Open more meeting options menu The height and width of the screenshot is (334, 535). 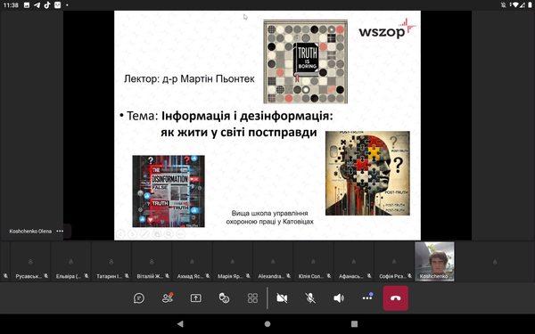click(x=367, y=297)
